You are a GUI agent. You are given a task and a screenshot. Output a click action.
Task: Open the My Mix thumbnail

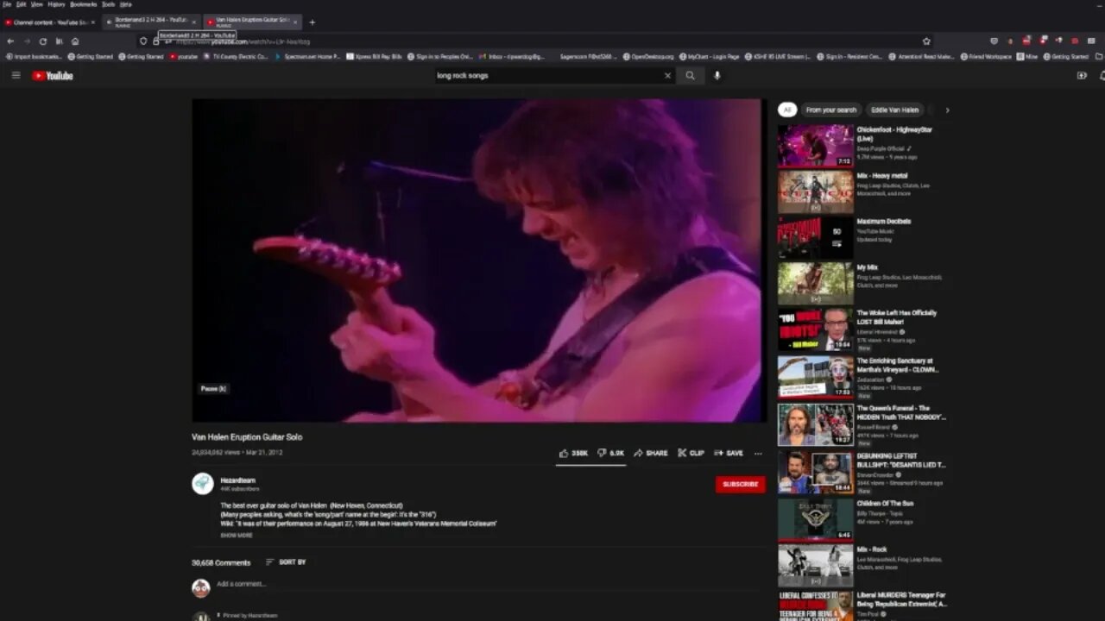pyautogui.click(x=815, y=284)
